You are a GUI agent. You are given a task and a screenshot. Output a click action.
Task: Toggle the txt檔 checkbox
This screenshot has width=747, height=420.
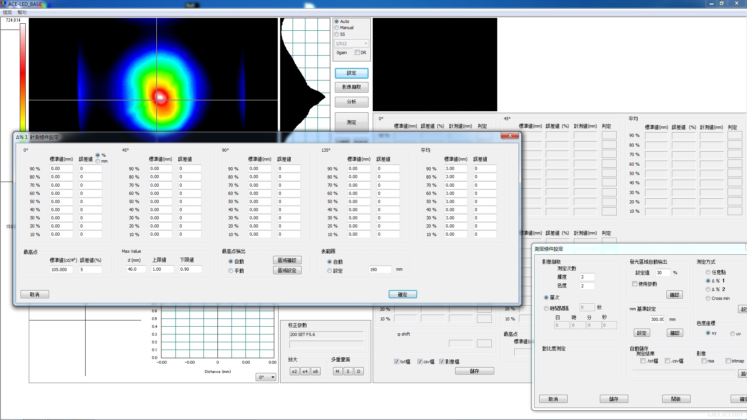(x=396, y=362)
